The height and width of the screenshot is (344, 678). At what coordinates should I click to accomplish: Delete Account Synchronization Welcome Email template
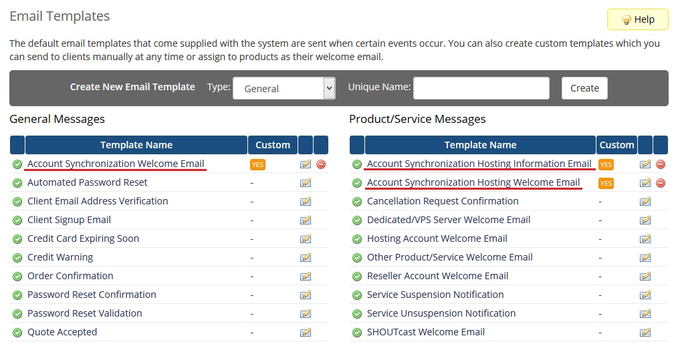coord(321,164)
